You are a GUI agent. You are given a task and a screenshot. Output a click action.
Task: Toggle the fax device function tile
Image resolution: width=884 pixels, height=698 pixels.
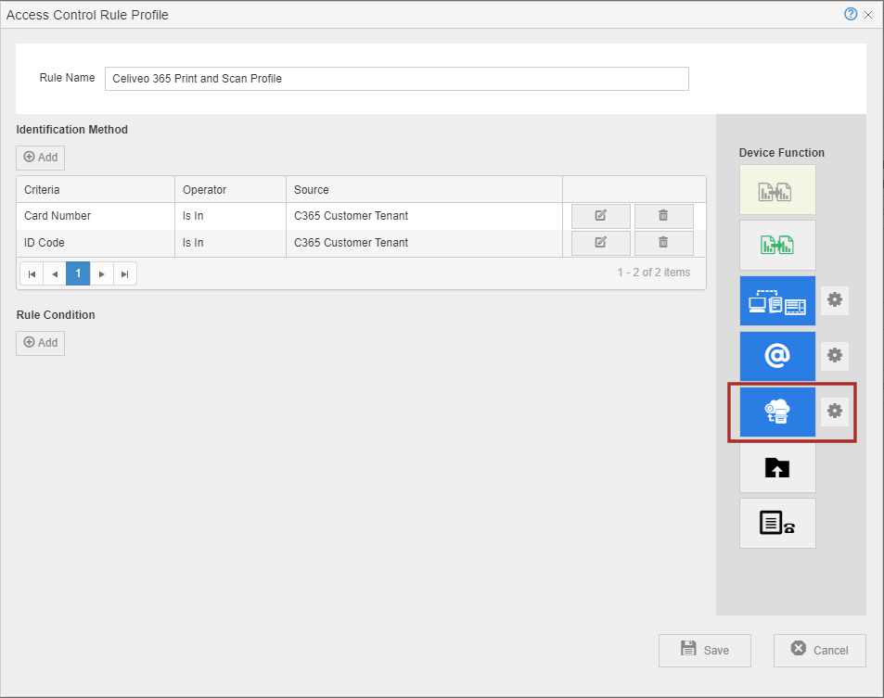click(777, 523)
